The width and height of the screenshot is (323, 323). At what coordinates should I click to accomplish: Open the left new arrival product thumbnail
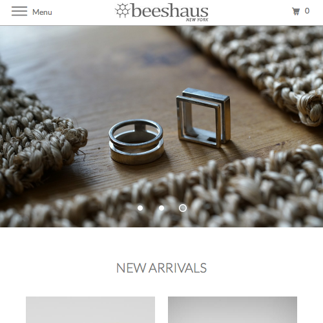90,309
